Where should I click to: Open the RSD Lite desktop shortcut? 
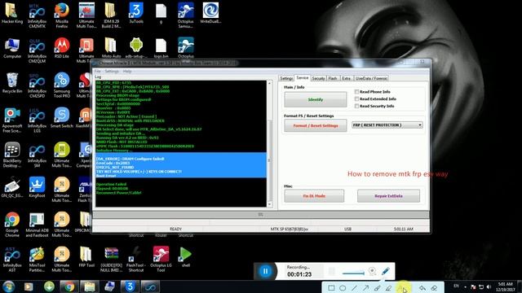62,48
